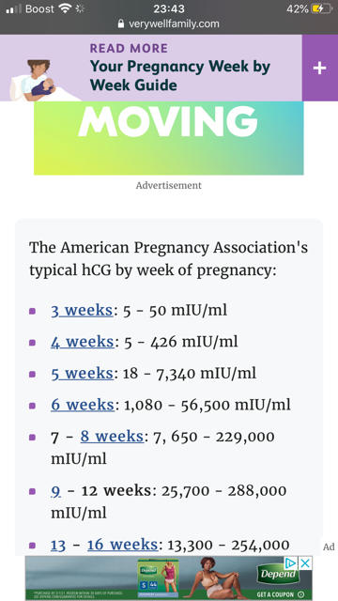The width and height of the screenshot is (338, 601).
Task: Expand the purple plus button on Read More banner
Action: pos(319,68)
